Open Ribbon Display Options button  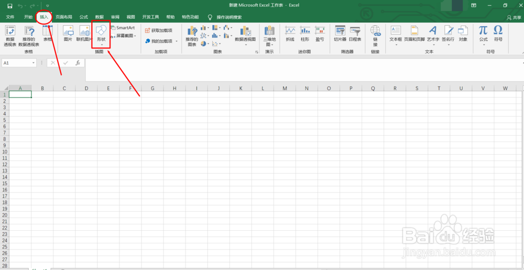point(474,5)
